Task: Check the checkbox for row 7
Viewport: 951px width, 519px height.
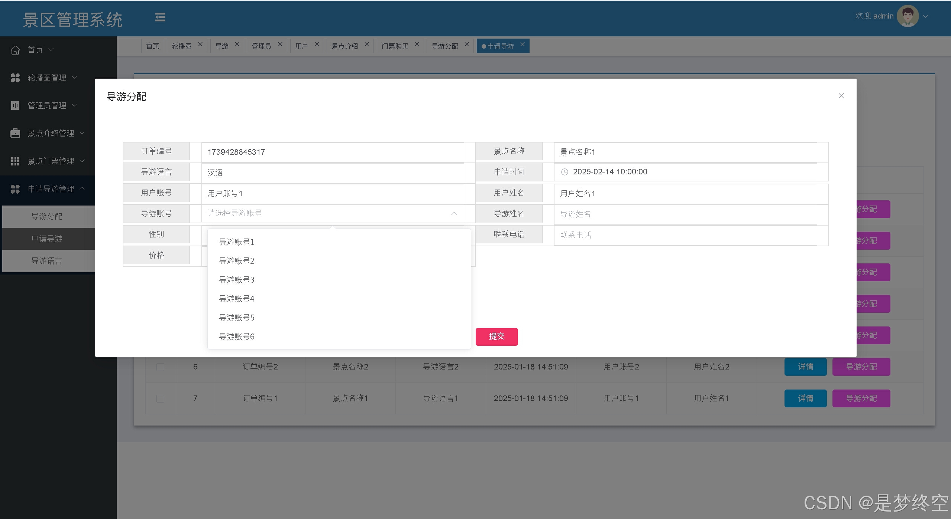Action: [160, 398]
